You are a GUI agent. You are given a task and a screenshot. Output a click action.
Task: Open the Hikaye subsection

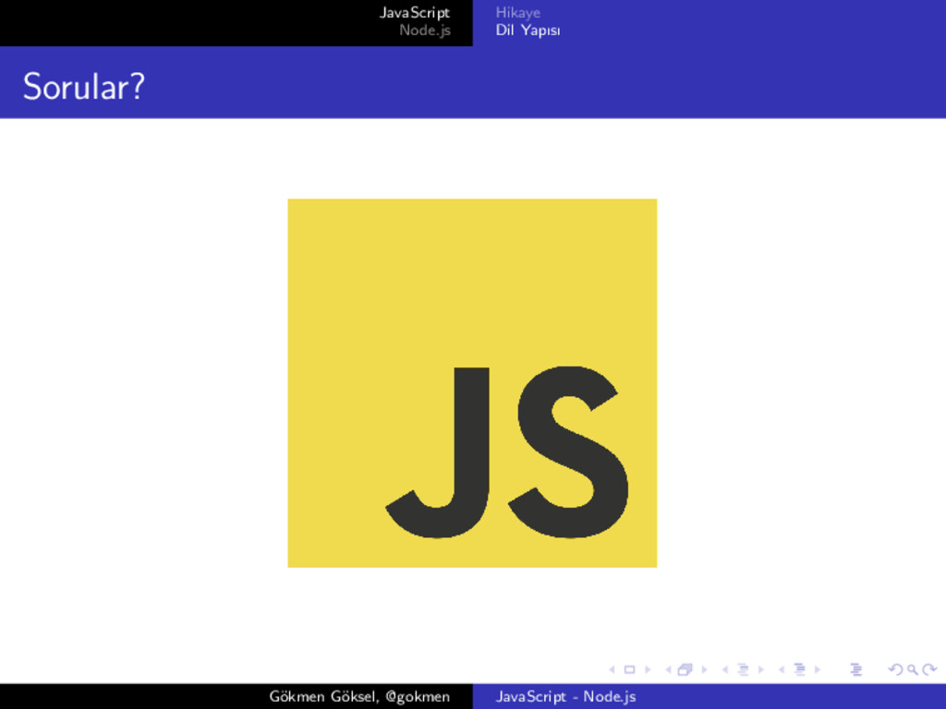pyautogui.click(x=517, y=13)
